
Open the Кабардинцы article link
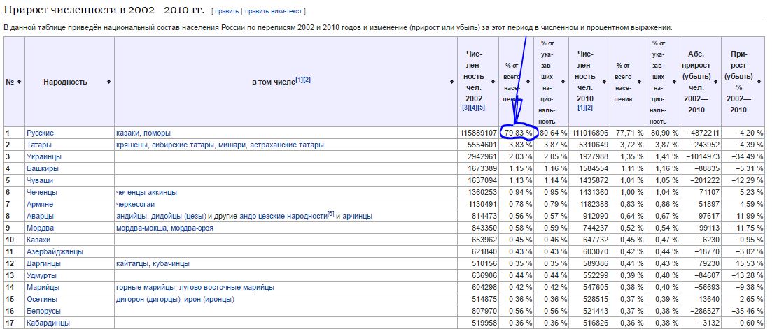(x=48, y=323)
